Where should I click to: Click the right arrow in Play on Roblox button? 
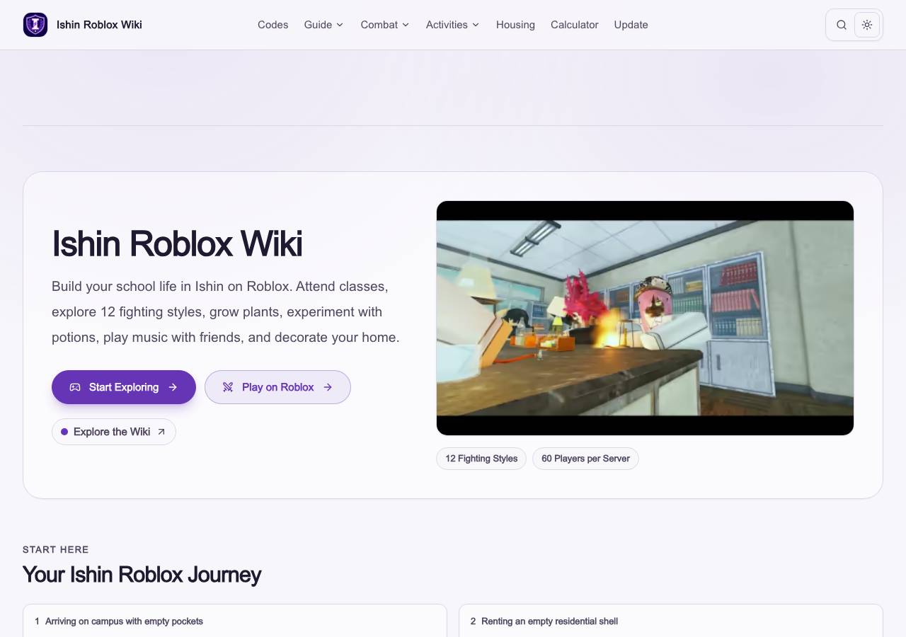[x=328, y=387]
